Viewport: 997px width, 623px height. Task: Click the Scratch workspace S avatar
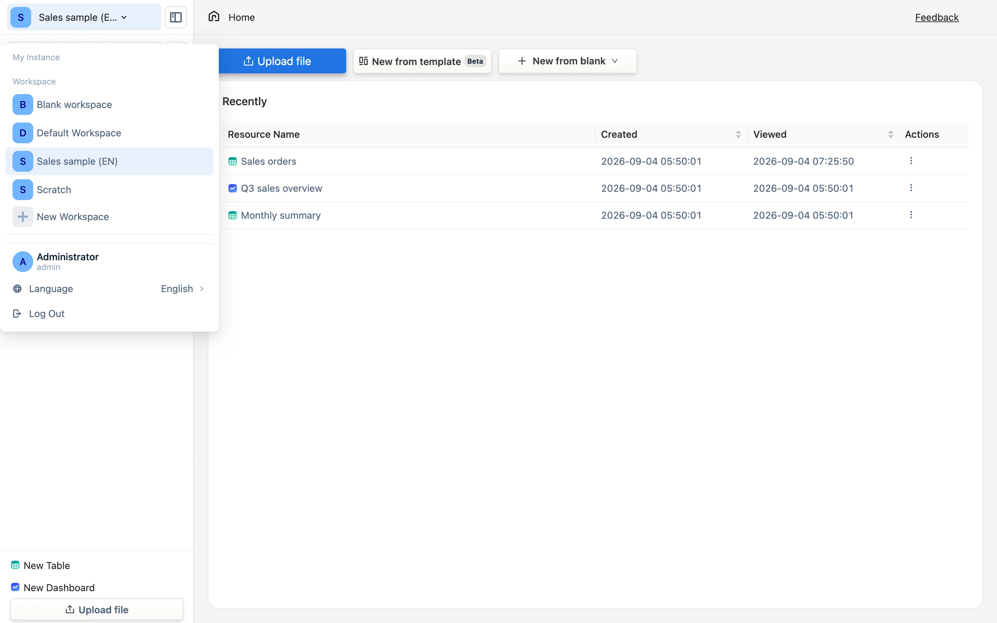click(23, 190)
